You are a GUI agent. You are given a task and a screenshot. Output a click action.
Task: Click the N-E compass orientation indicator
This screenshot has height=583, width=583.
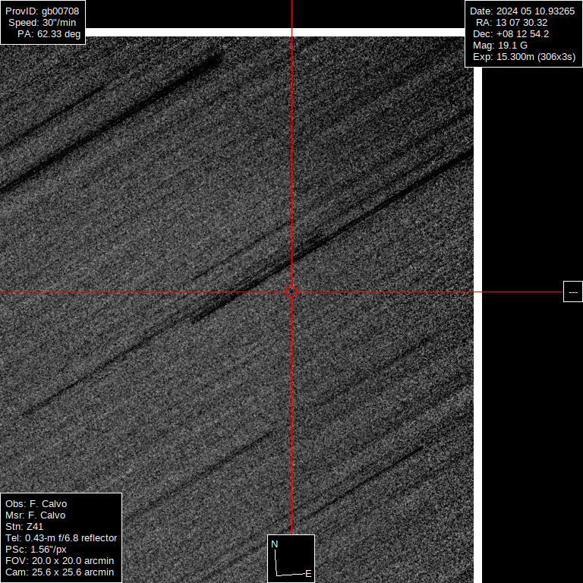(291, 559)
